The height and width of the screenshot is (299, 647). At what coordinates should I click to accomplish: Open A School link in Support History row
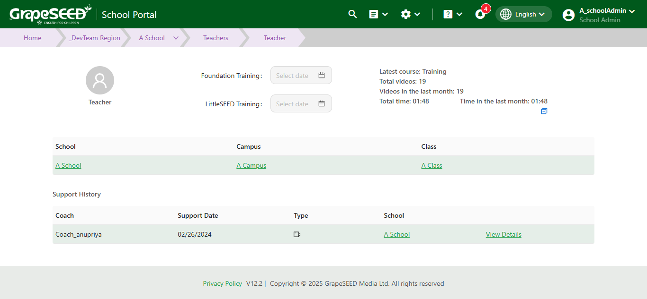397,234
